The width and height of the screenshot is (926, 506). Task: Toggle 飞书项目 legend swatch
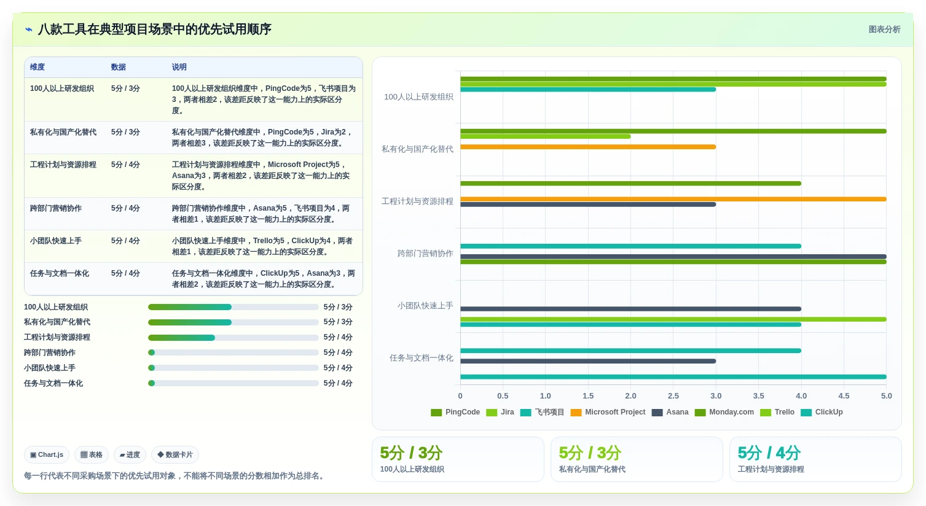(526, 413)
